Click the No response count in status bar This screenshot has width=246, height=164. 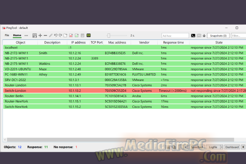click(x=76, y=147)
